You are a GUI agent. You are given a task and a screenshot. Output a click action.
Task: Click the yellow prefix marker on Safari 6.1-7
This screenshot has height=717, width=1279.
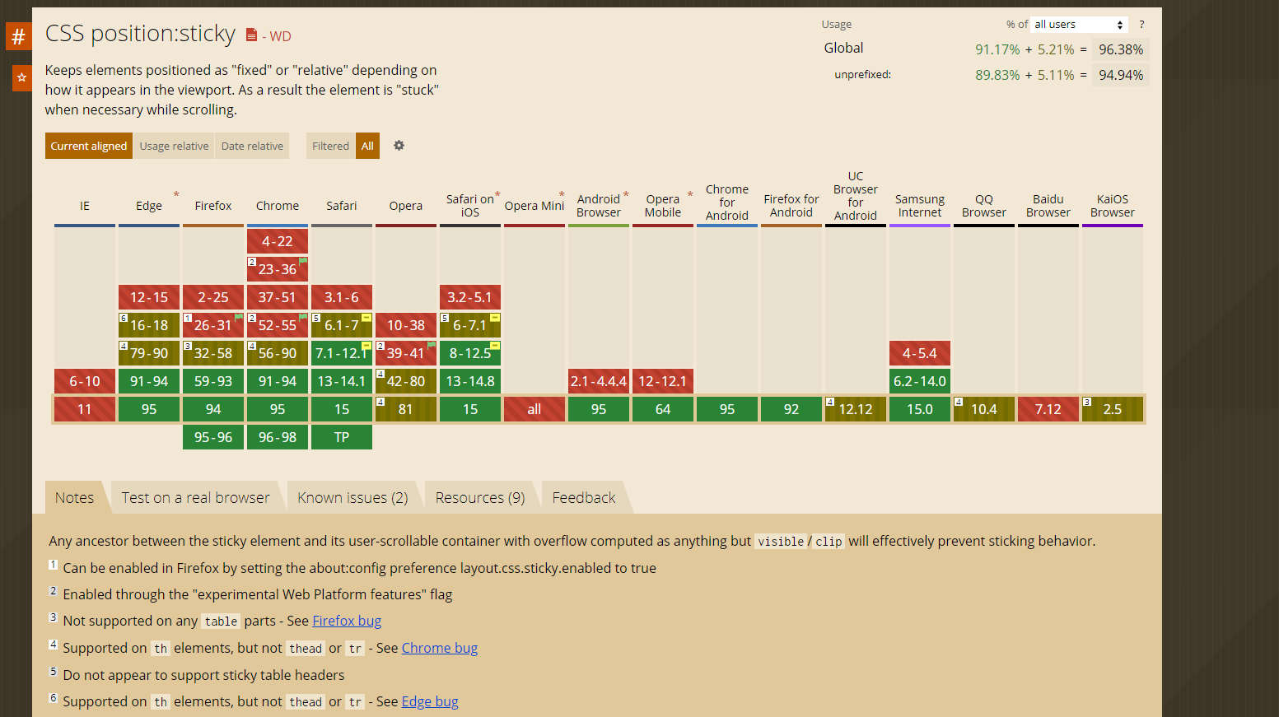[366, 317]
